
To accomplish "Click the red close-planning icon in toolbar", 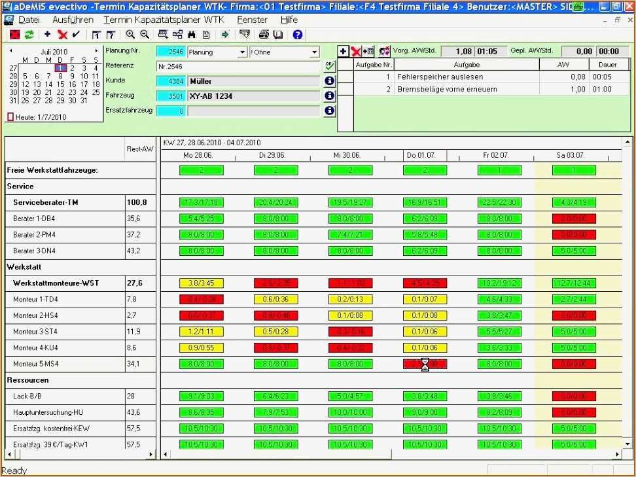I will pos(15,35).
